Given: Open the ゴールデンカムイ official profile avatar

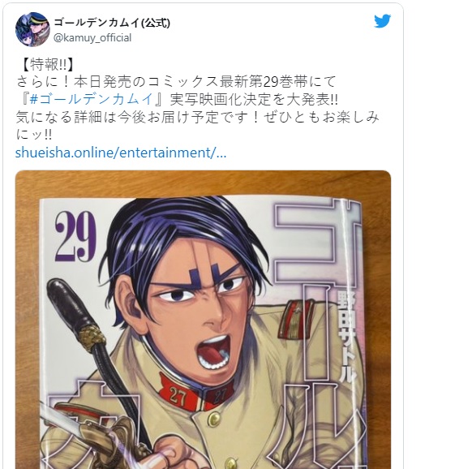Looking at the screenshot, I should [x=32, y=29].
